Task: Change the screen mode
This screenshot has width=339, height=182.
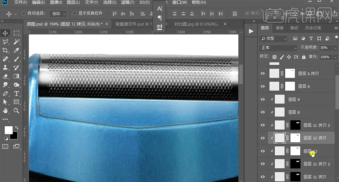Action: [16, 146]
